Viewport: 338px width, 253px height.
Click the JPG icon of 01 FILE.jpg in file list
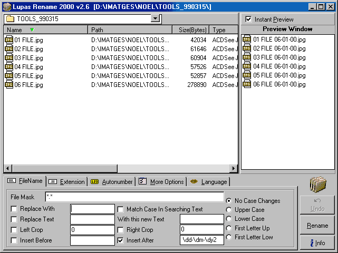[9, 40]
